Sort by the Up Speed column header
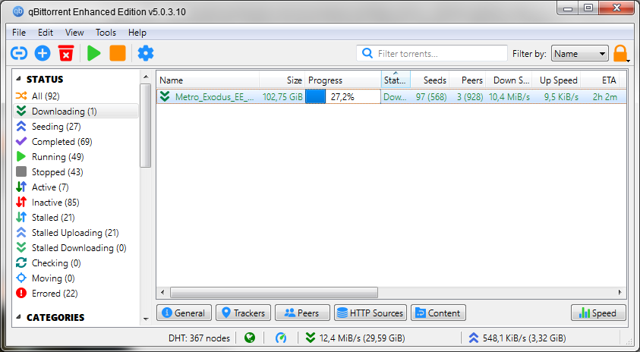Viewport: 640px width, 352px height. [x=556, y=80]
